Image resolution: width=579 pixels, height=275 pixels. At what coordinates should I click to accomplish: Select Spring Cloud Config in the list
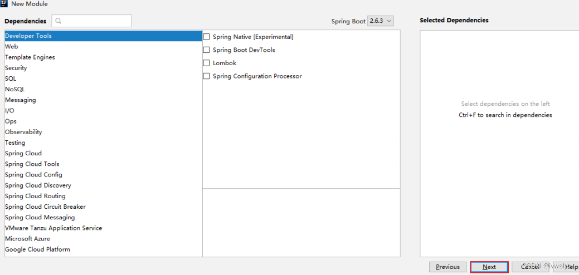point(104,175)
